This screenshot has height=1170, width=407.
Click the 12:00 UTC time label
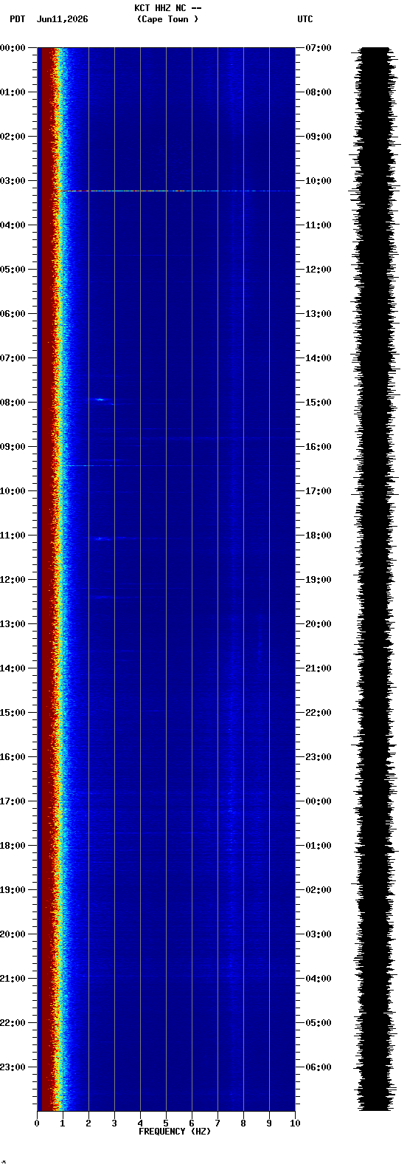[319, 270]
